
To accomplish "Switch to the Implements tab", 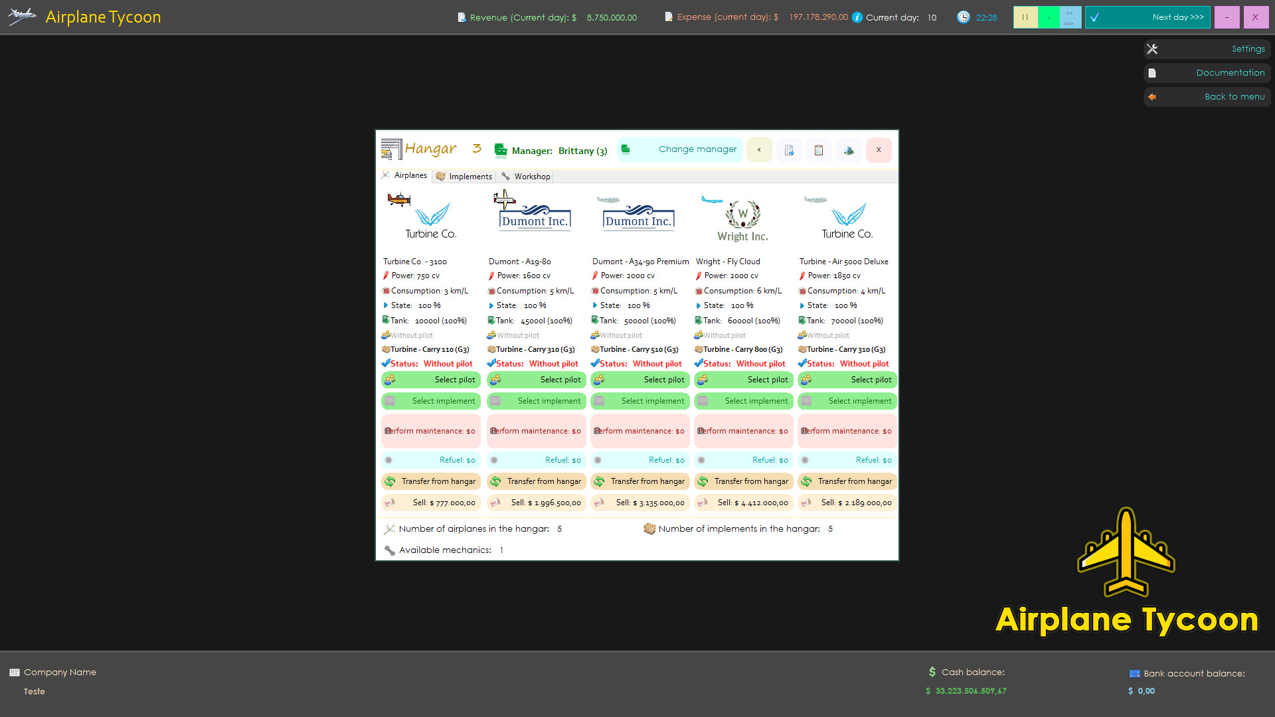I will tap(464, 176).
